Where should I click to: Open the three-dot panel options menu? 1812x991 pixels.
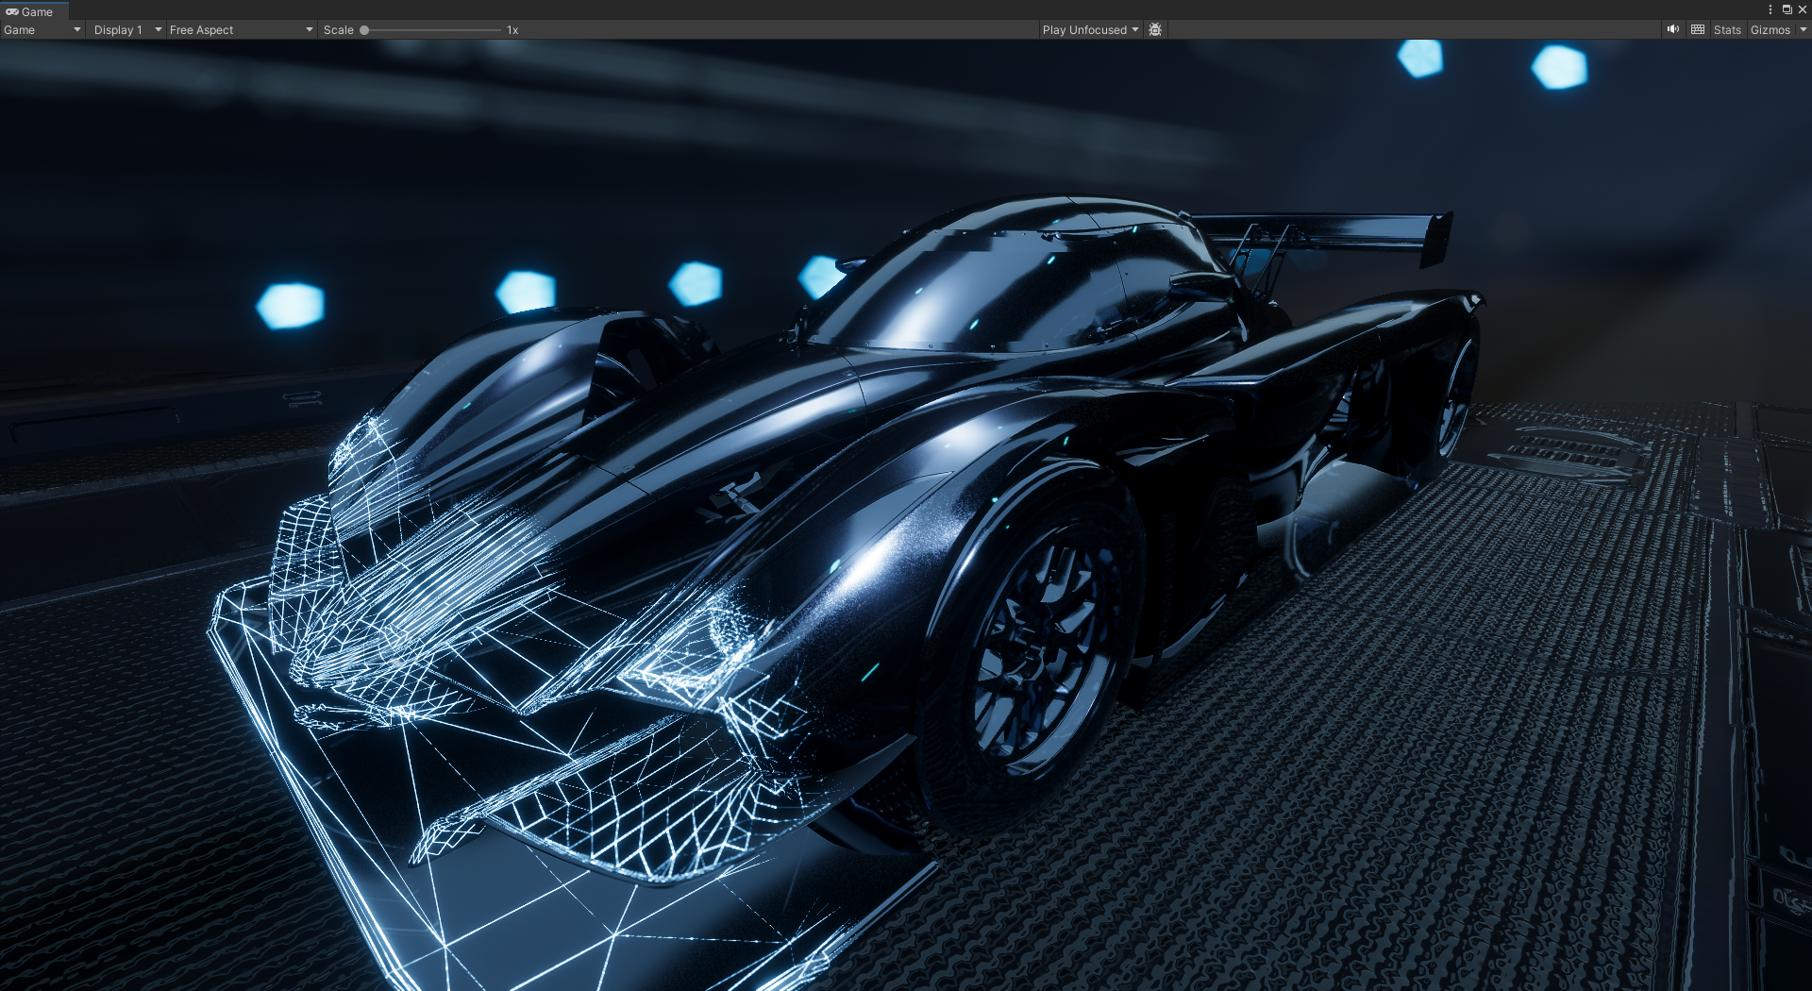click(1770, 10)
